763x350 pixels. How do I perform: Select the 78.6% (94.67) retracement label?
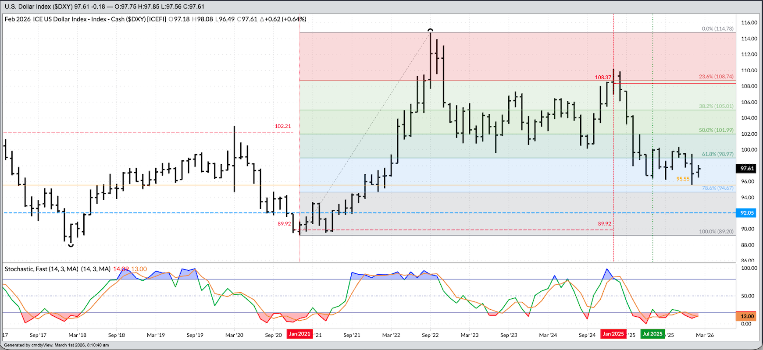717,188
